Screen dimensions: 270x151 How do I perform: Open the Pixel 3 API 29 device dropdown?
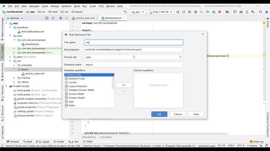click(x=160, y=12)
